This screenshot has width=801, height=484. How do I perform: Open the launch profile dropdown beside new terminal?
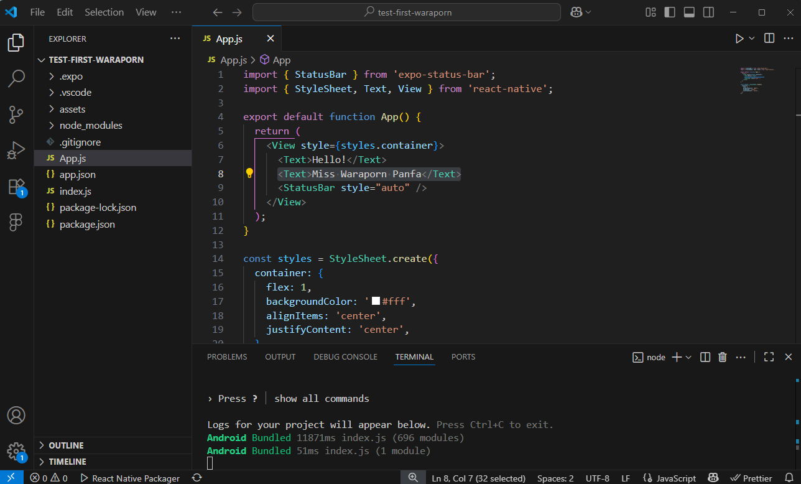(x=688, y=357)
